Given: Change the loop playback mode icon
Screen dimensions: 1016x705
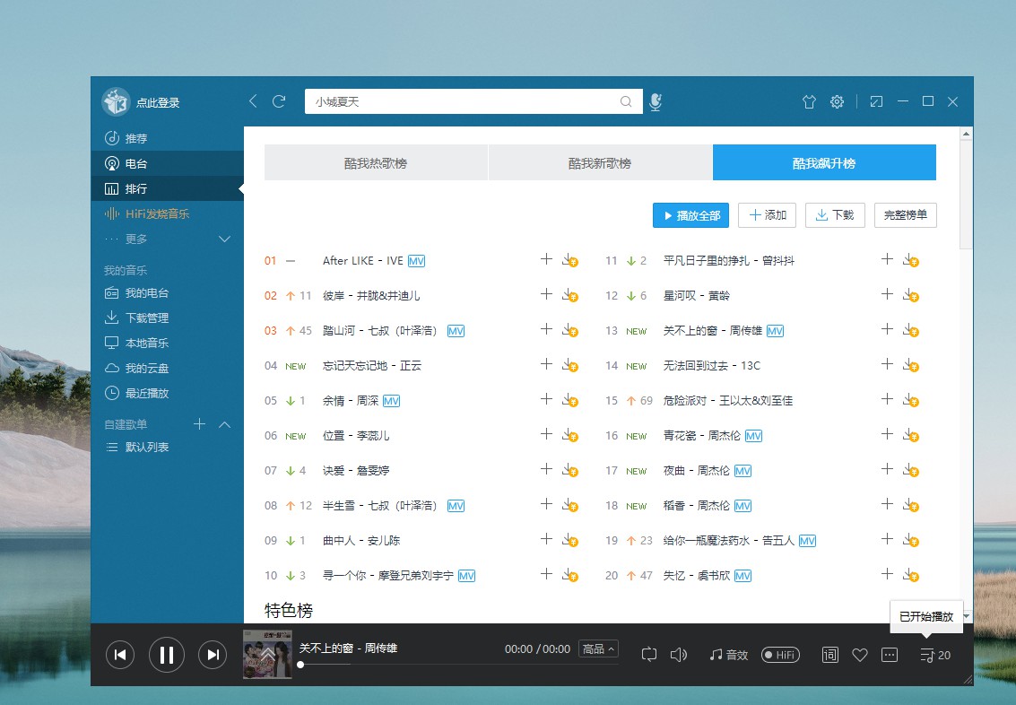Looking at the screenshot, I should [648, 655].
